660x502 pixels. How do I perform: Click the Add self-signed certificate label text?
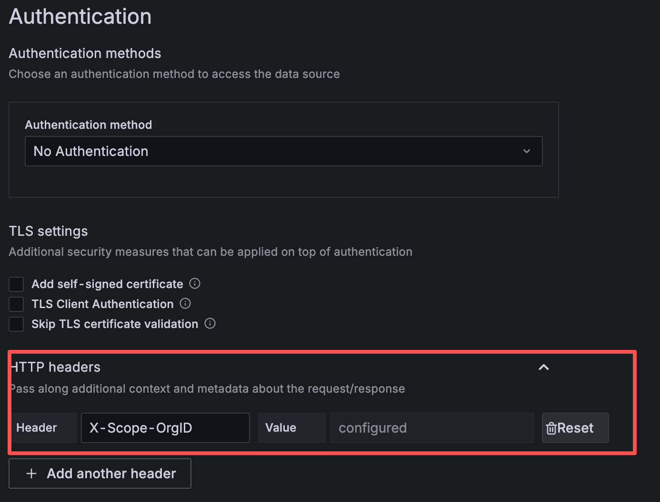coord(107,284)
